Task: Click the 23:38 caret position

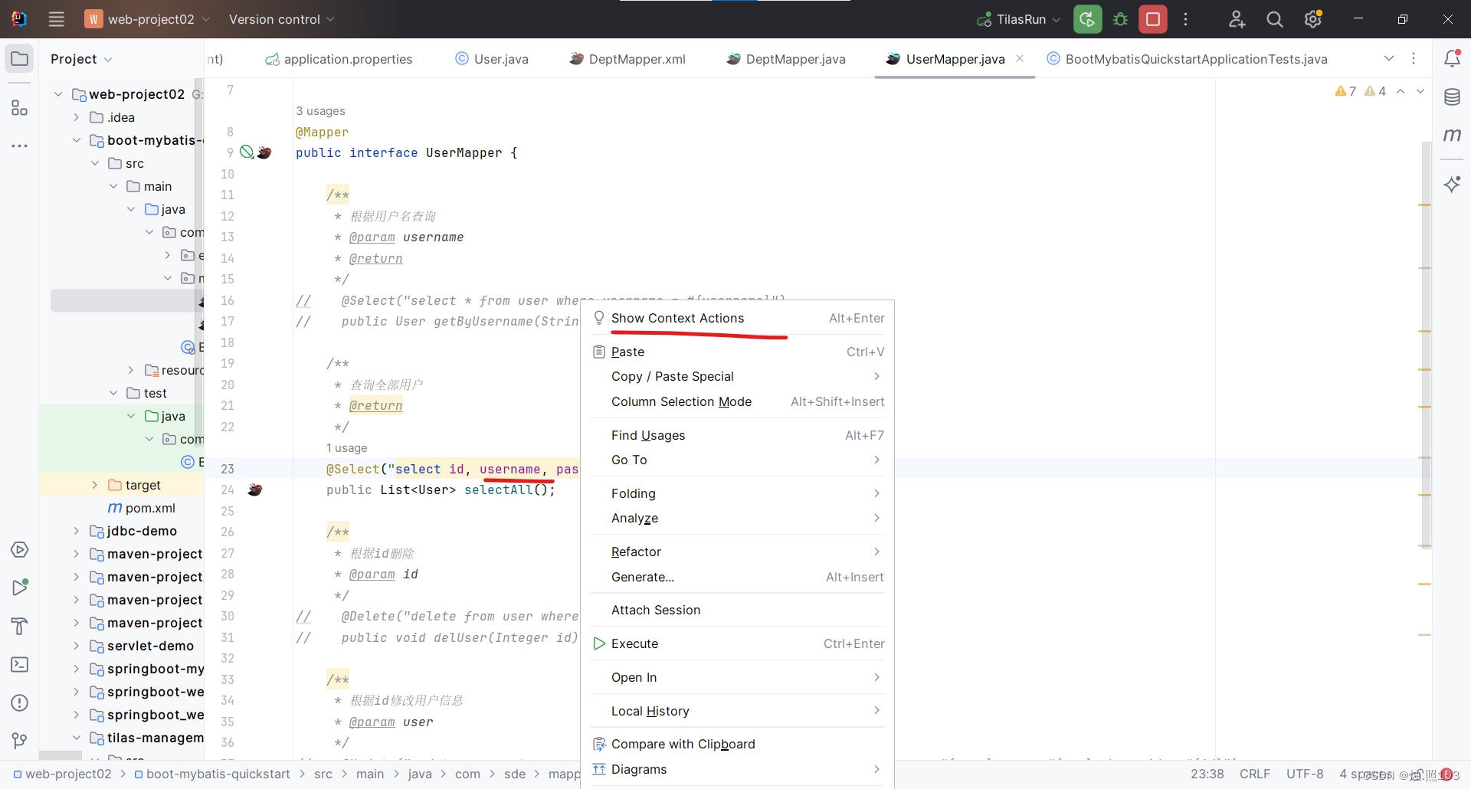Action: [x=1207, y=774]
